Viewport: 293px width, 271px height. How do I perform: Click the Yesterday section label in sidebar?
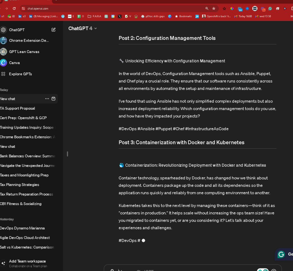[x=7, y=219]
